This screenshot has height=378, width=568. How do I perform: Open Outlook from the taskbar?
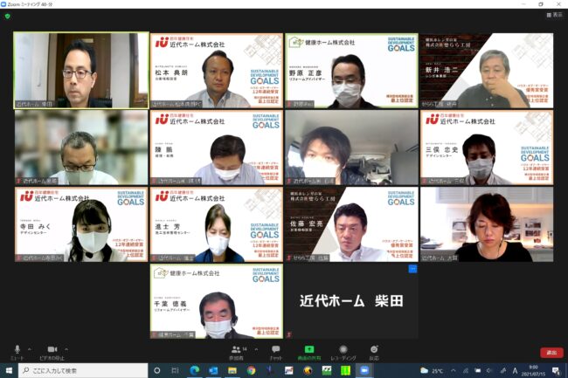213,370
